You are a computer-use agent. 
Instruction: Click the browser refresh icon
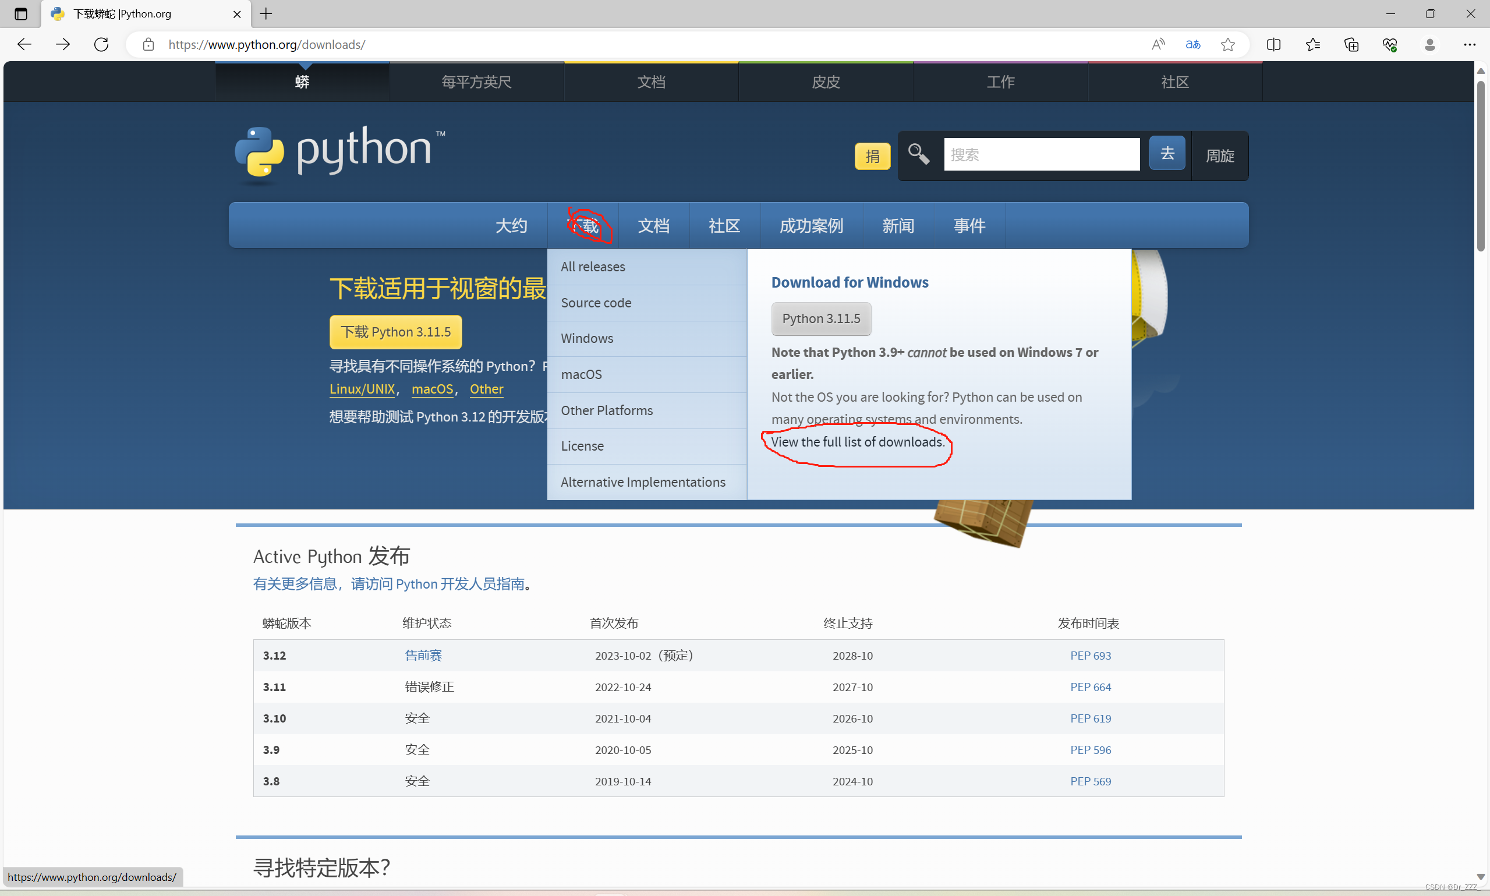pyautogui.click(x=101, y=44)
